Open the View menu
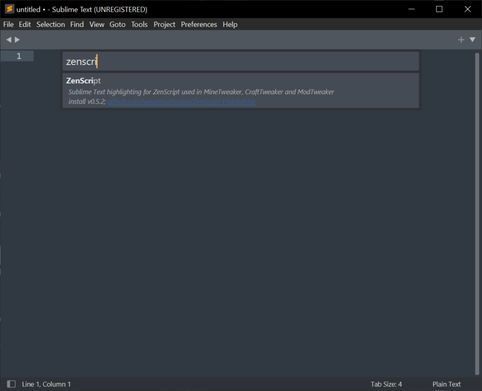The height and width of the screenshot is (391, 482). pos(97,24)
